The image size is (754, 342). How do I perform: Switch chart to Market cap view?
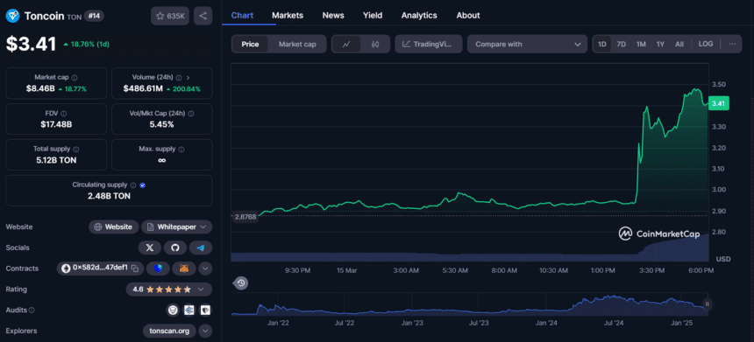tap(297, 44)
